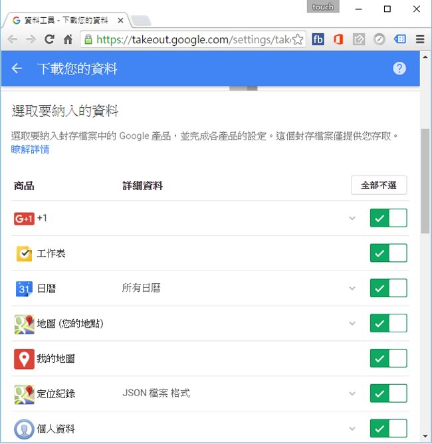Expand the 日曆 row chevron
Screen dimensions: 432x444
click(352, 288)
